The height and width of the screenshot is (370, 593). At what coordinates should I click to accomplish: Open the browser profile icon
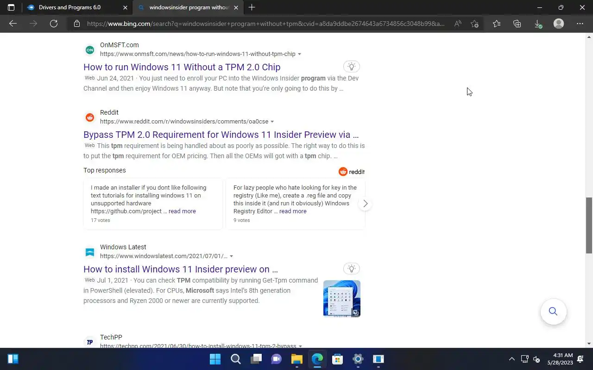559,24
